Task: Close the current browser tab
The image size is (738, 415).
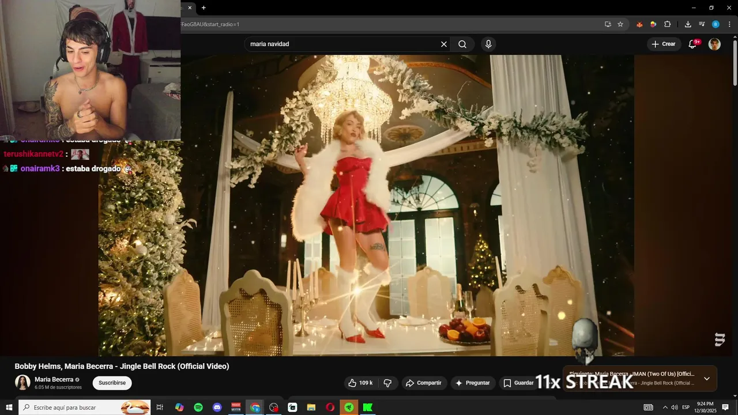Action: (x=190, y=7)
